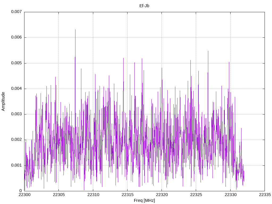The image size is (272, 204).
Task: Click the x-axis tick label 22305
Action: 59,195
